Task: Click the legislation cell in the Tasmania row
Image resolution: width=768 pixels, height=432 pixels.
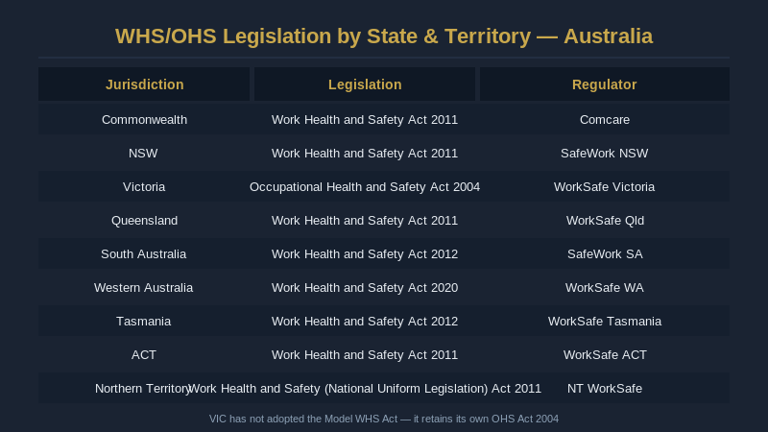Action: 365,322
